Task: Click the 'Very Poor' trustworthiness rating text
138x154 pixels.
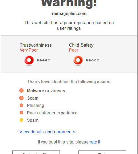Action: coord(29,50)
